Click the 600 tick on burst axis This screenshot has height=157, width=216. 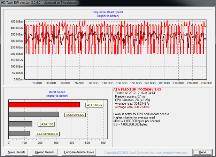103,143
